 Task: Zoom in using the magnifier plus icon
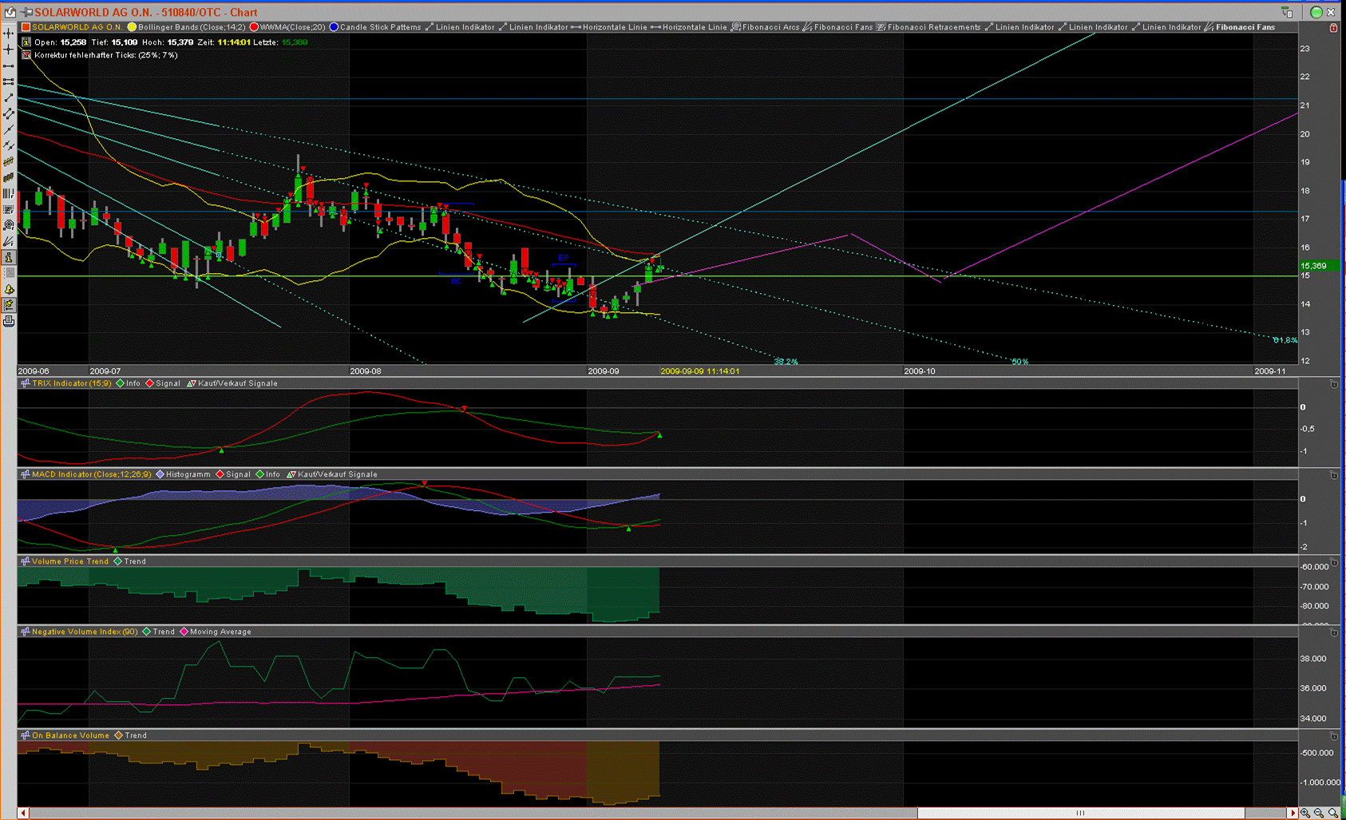[1304, 813]
